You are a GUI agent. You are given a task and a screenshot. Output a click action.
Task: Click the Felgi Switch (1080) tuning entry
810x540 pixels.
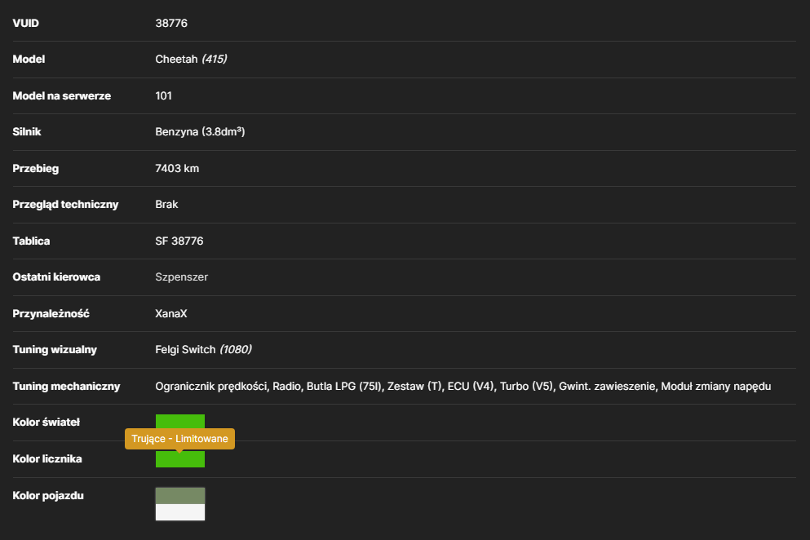[x=203, y=350]
